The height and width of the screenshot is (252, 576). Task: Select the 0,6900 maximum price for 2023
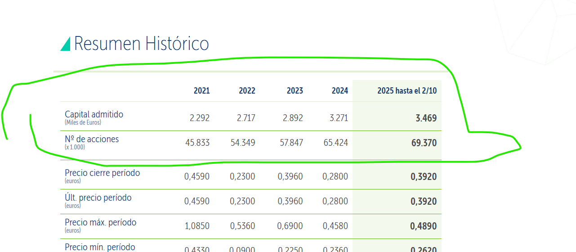[290, 226]
